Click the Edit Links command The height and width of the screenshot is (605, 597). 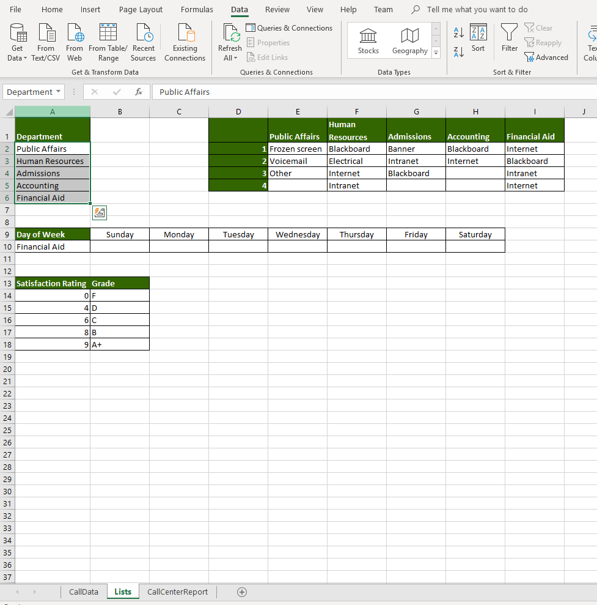268,57
